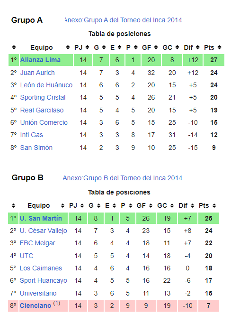Sort Grupo A by Dif column arrows
The image size is (231, 315).
(x=198, y=47)
